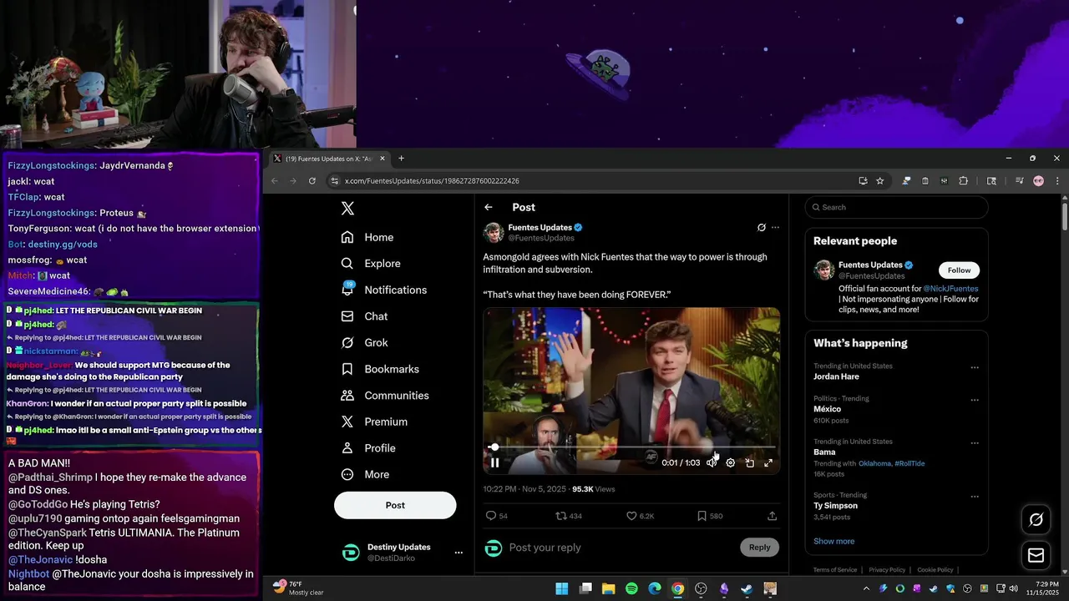
Task: Click the Grok icon on the post header
Action: [x=761, y=227]
